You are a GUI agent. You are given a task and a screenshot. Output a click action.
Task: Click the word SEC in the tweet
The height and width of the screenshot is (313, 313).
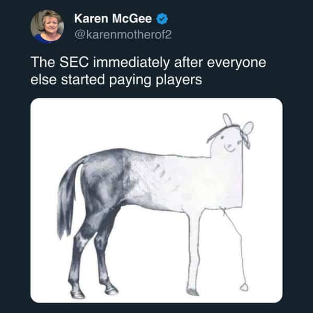click(74, 62)
